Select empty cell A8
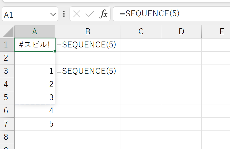Image resolution: width=230 pixels, height=149 pixels. 34,137
